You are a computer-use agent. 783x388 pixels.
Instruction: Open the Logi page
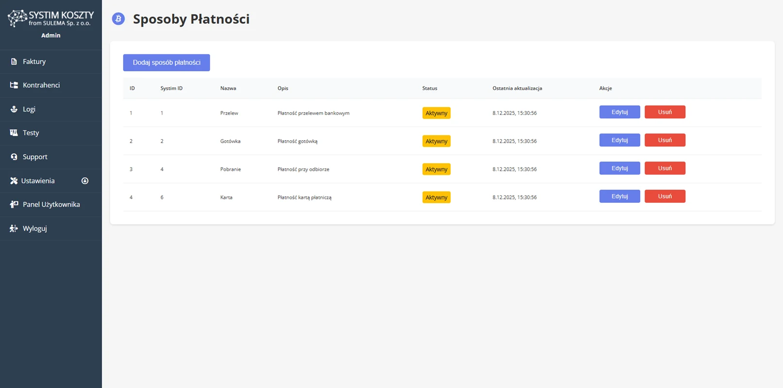[x=51, y=109]
